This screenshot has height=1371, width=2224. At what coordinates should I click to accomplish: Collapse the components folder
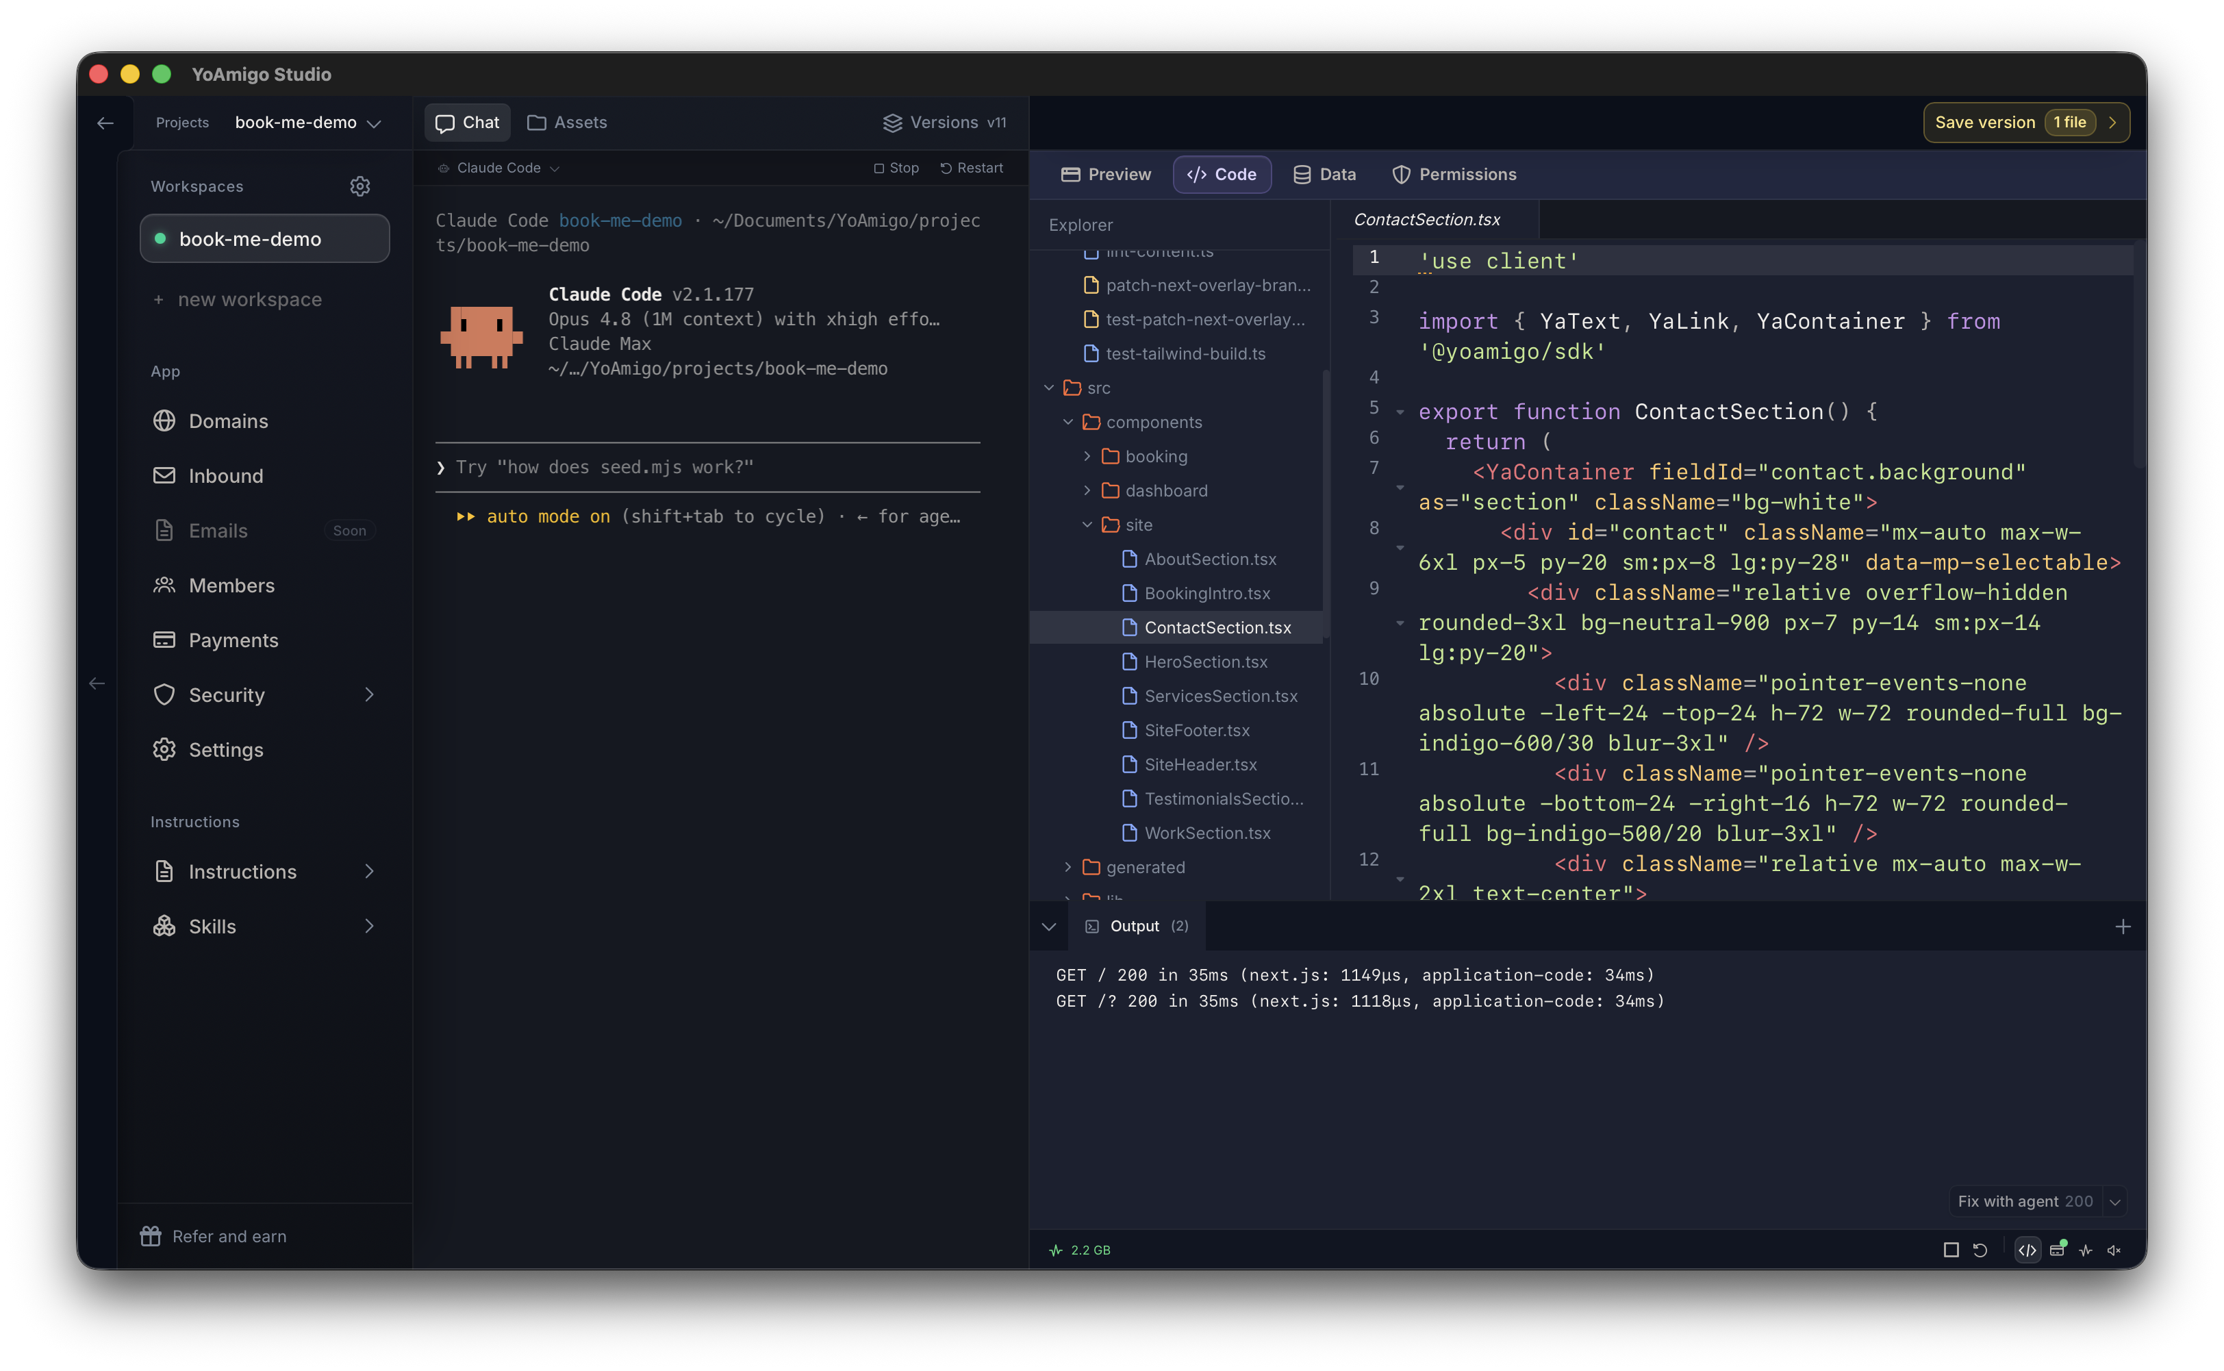pyautogui.click(x=1068, y=422)
